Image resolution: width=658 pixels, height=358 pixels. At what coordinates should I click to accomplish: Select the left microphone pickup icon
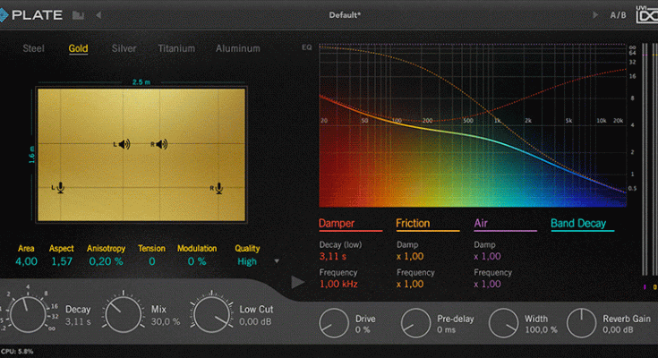pos(58,187)
